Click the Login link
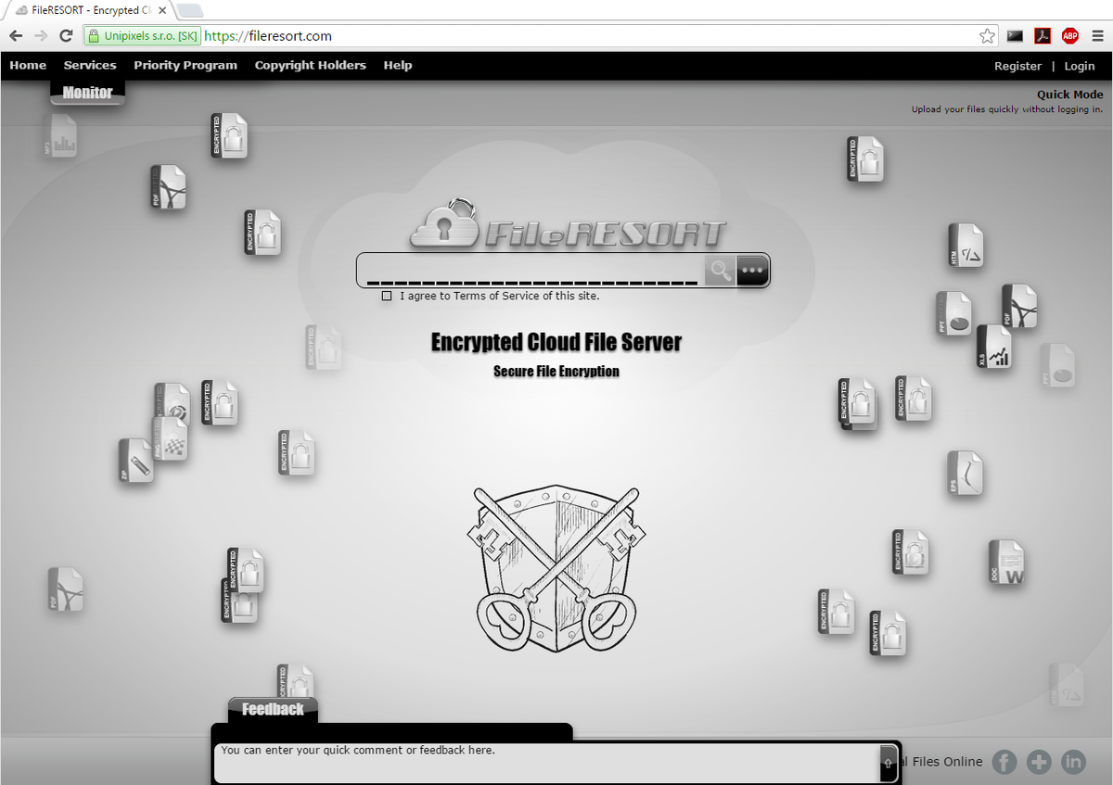Image resolution: width=1113 pixels, height=785 pixels. coord(1080,66)
